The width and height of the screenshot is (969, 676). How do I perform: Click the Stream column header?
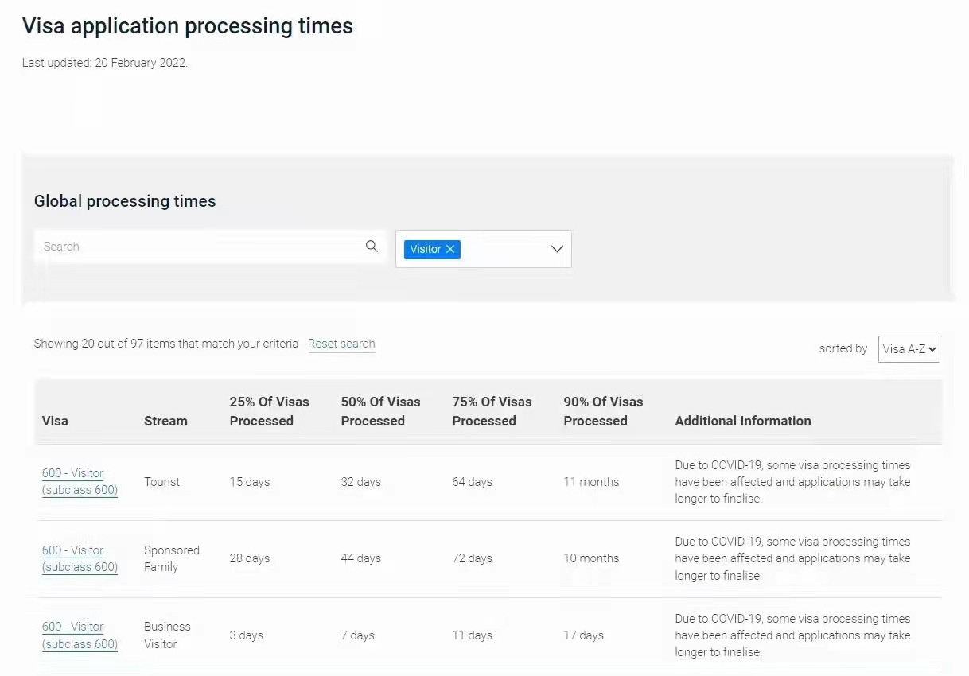point(165,421)
